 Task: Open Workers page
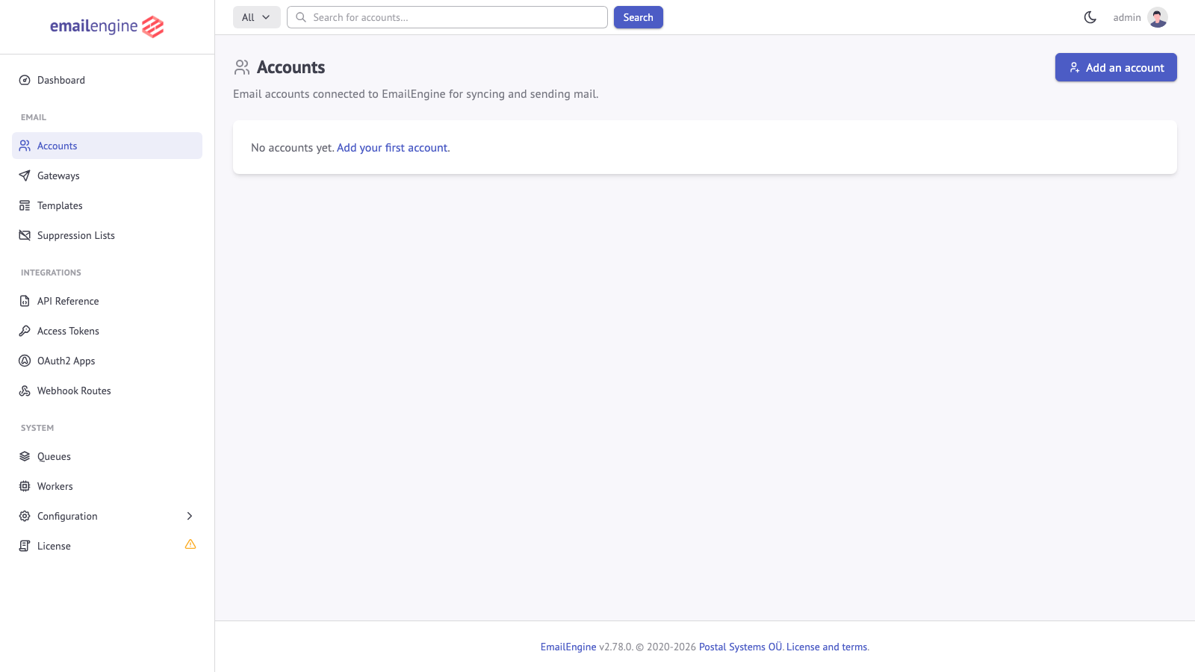(107, 486)
